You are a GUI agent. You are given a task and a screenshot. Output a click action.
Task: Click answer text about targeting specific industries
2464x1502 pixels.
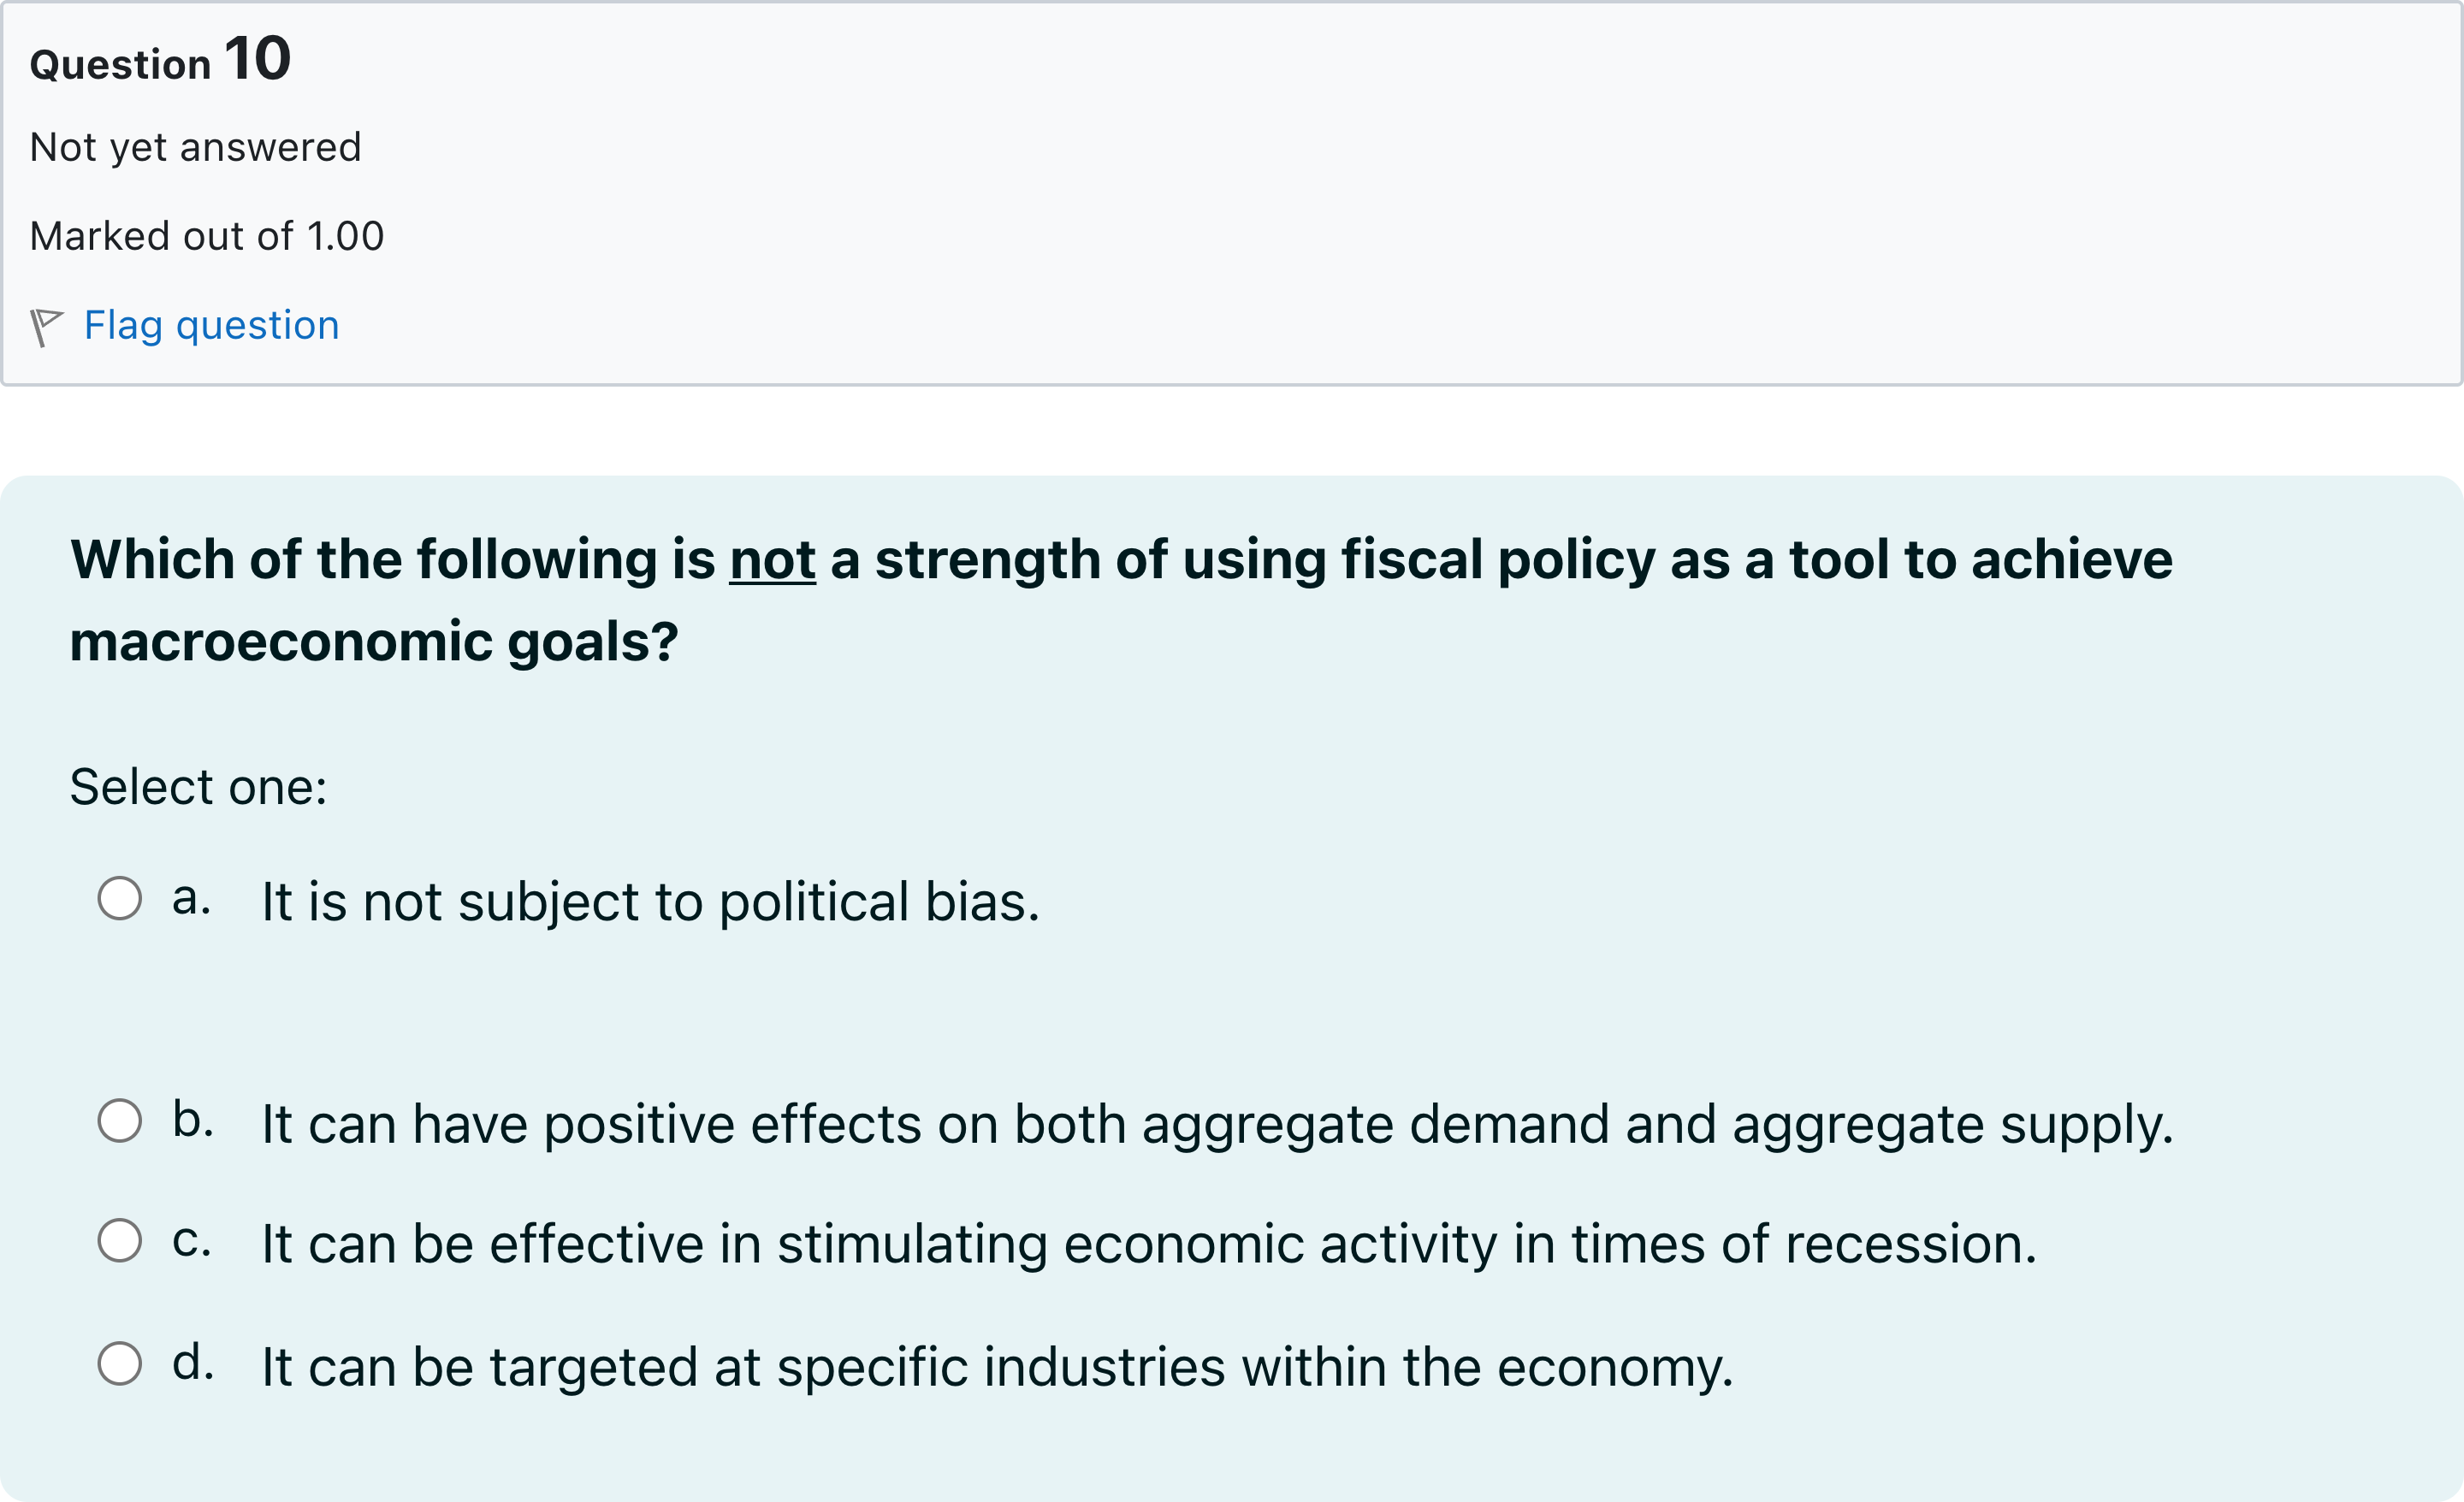(997, 1368)
